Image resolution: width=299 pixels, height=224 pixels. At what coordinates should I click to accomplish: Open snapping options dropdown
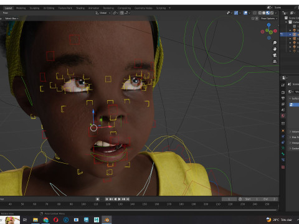tap(127, 13)
